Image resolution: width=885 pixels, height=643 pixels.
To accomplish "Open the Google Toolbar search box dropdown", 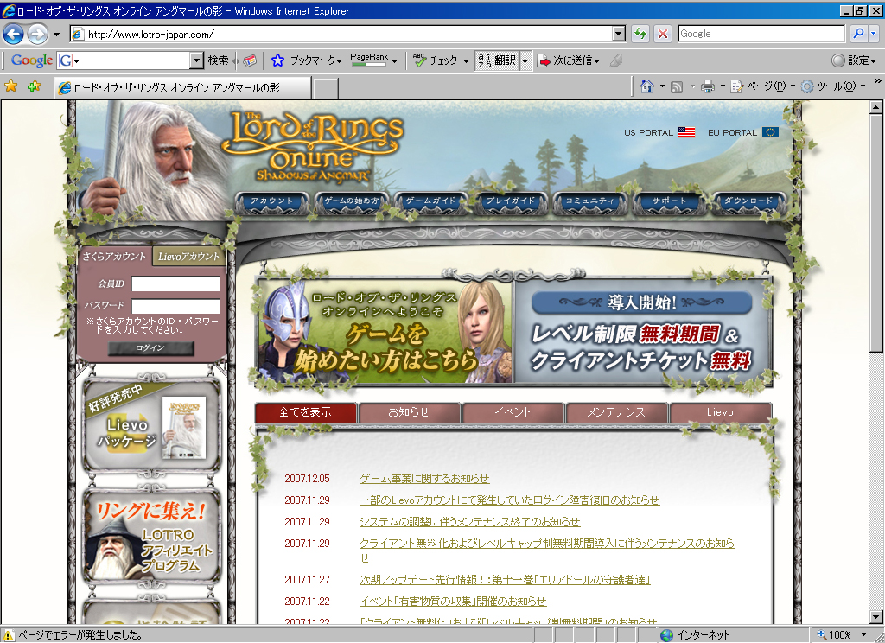I will 196,60.
